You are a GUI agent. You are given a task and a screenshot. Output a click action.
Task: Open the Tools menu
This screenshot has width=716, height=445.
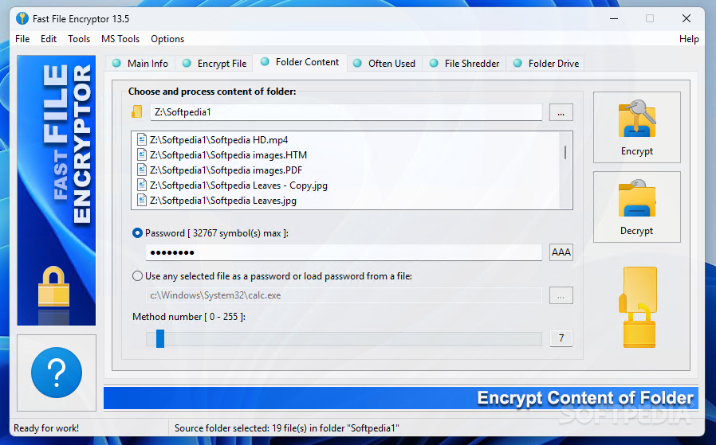coord(79,39)
